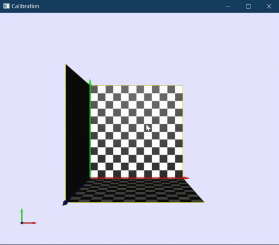The image size is (279, 245).
Task: Click the red X-axis arrow tip beside checkerboard
Action: [x=187, y=178]
